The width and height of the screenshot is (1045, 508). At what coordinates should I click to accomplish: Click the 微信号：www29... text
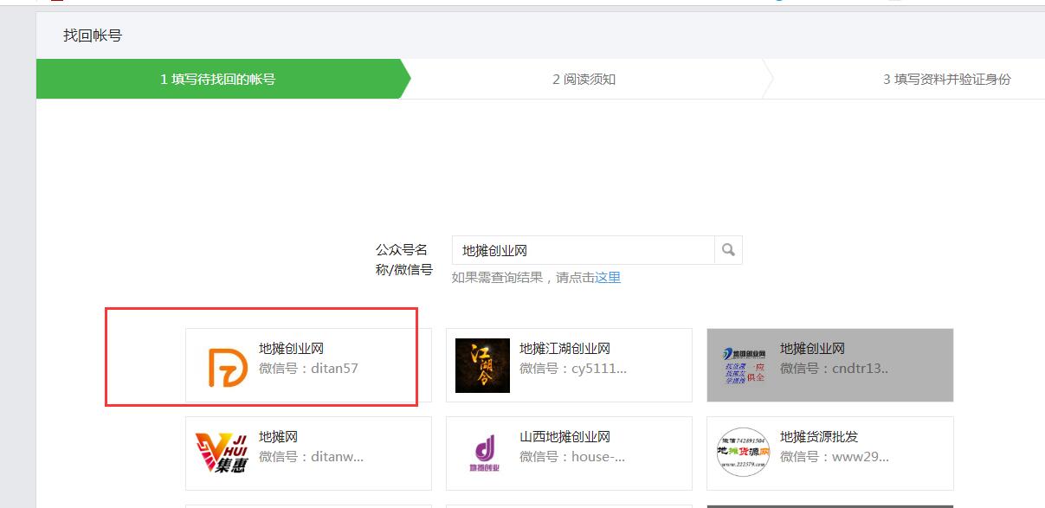(x=835, y=457)
